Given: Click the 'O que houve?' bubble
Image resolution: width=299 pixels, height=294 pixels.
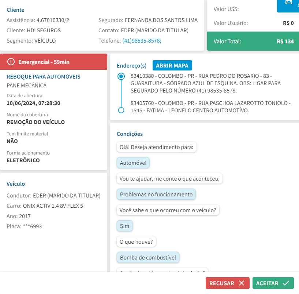Looking at the screenshot, I should 136,242.
